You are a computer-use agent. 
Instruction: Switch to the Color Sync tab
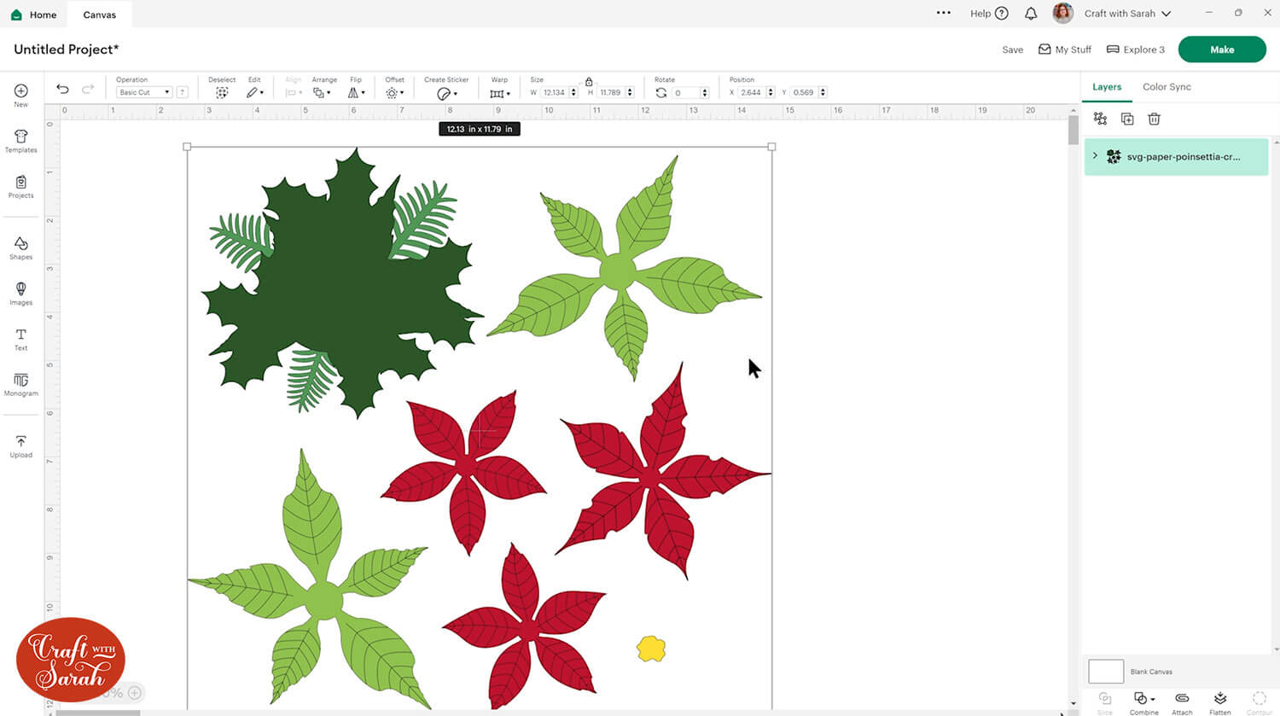[1167, 87]
